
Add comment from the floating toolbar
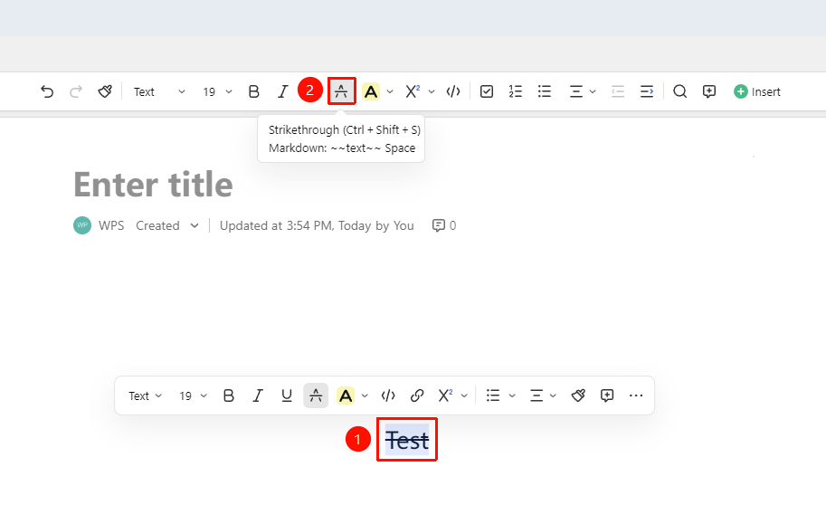point(607,395)
